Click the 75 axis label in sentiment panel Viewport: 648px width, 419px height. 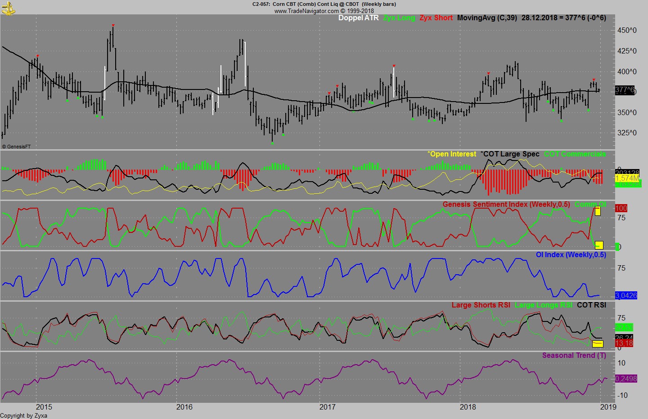pos(621,218)
